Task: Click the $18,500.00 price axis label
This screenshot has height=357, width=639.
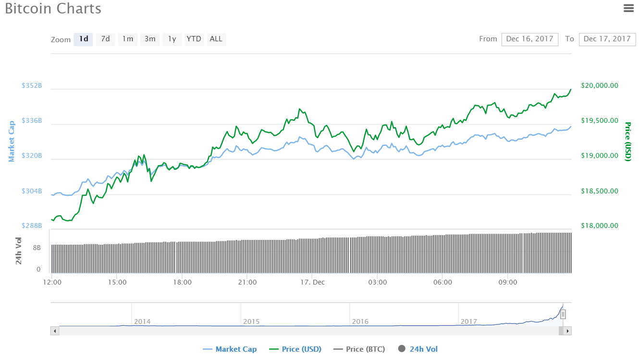Action: [600, 191]
